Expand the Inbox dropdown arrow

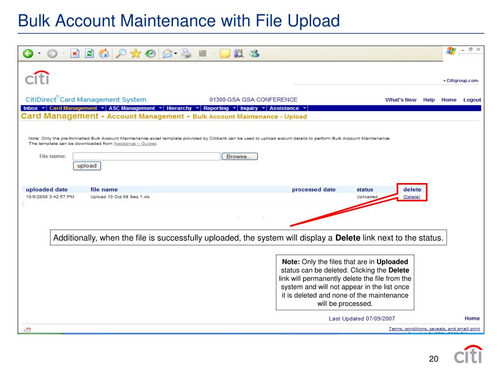(43, 108)
